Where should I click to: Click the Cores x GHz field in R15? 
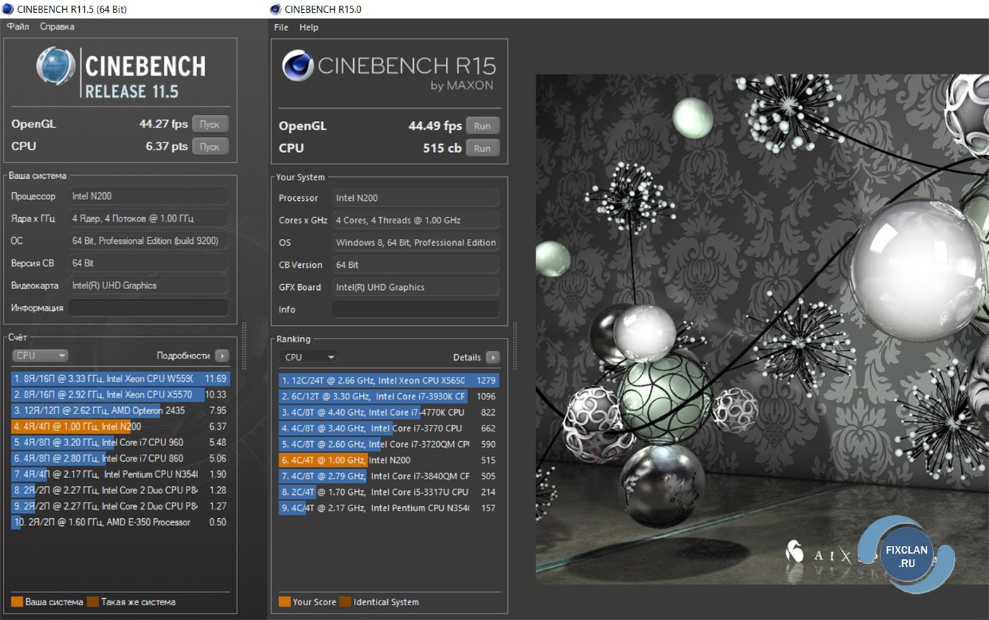point(416,220)
